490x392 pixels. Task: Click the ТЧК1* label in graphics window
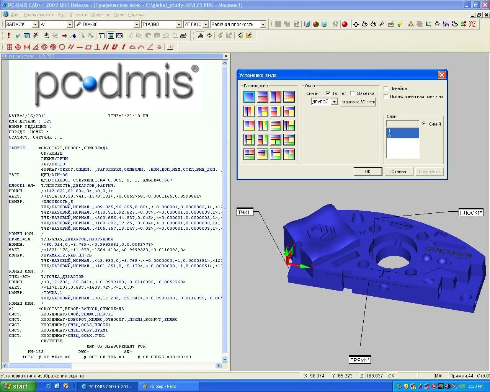coord(245,212)
